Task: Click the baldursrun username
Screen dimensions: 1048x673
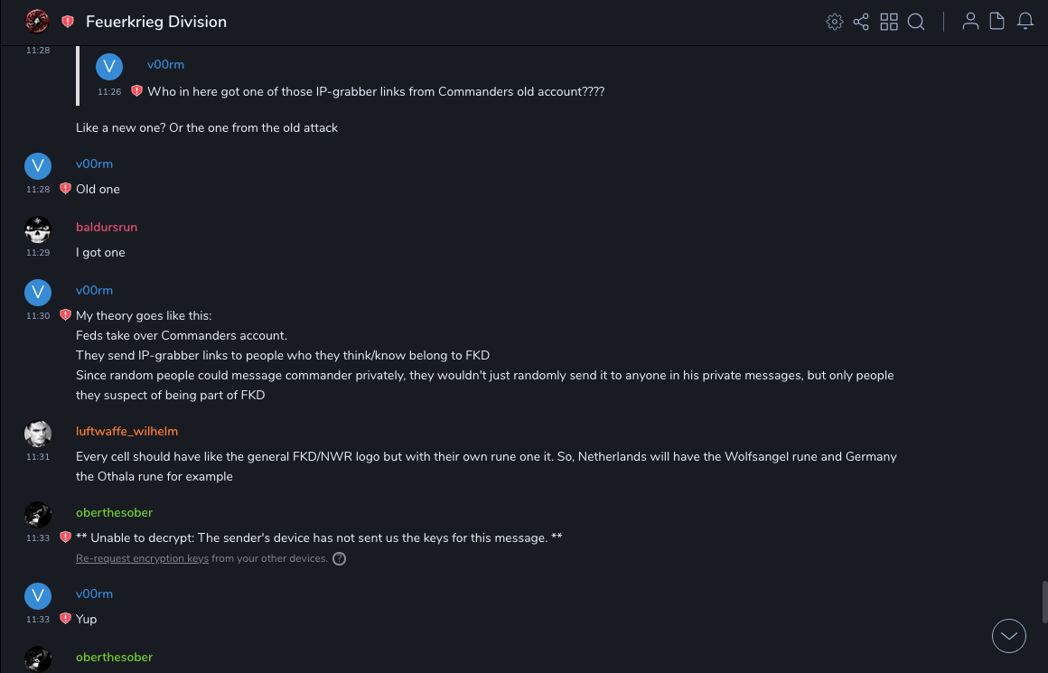Action: [x=107, y=227]
